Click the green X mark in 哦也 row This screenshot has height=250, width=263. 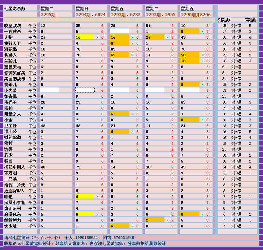pyautogui.click(x=97, y=197)
